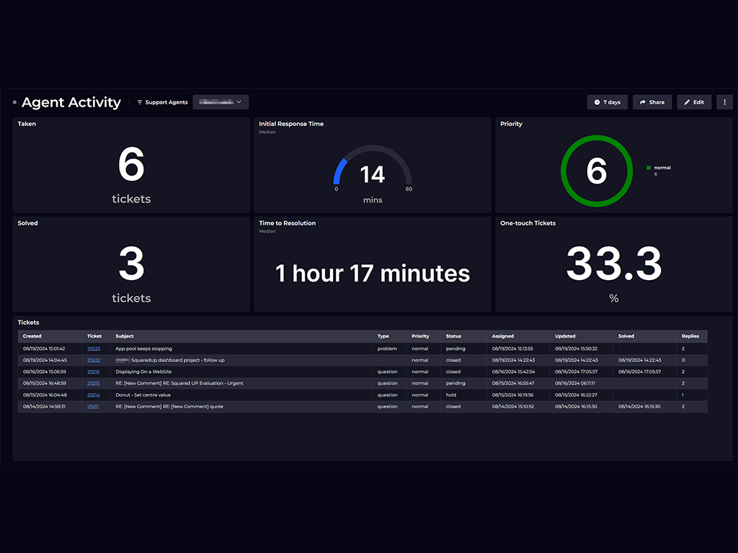Click the Edit dashboard button
The image size is (738, 553).
(x=694, y=102)
